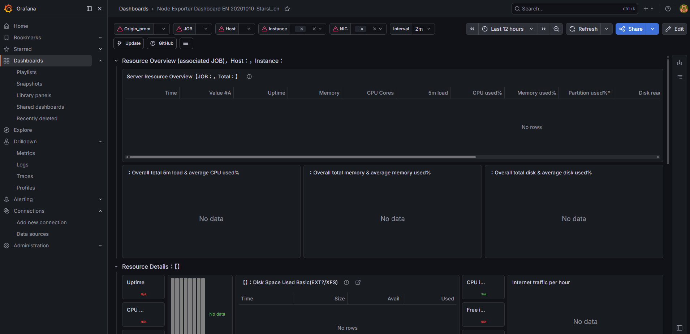This screenshot has width=690, height=334.
Task: Open the Origin_prom variable dropdown
Action: coord(161,29)
